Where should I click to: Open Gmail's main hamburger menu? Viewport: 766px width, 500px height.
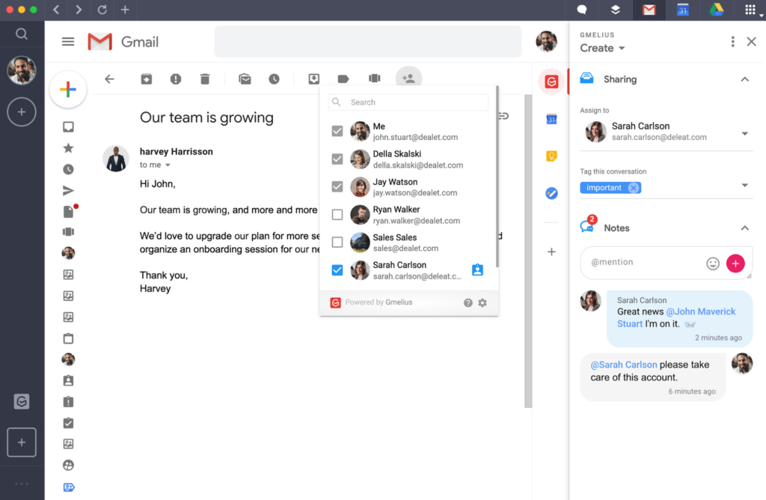68,41
